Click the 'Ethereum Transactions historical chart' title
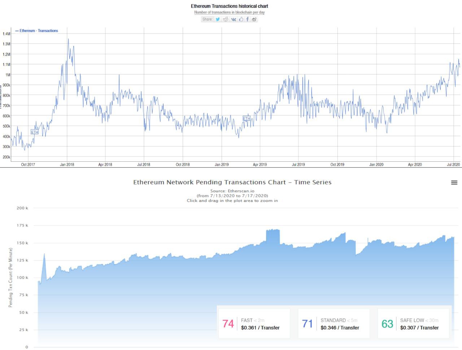The image size is (462, 350). 230,6
